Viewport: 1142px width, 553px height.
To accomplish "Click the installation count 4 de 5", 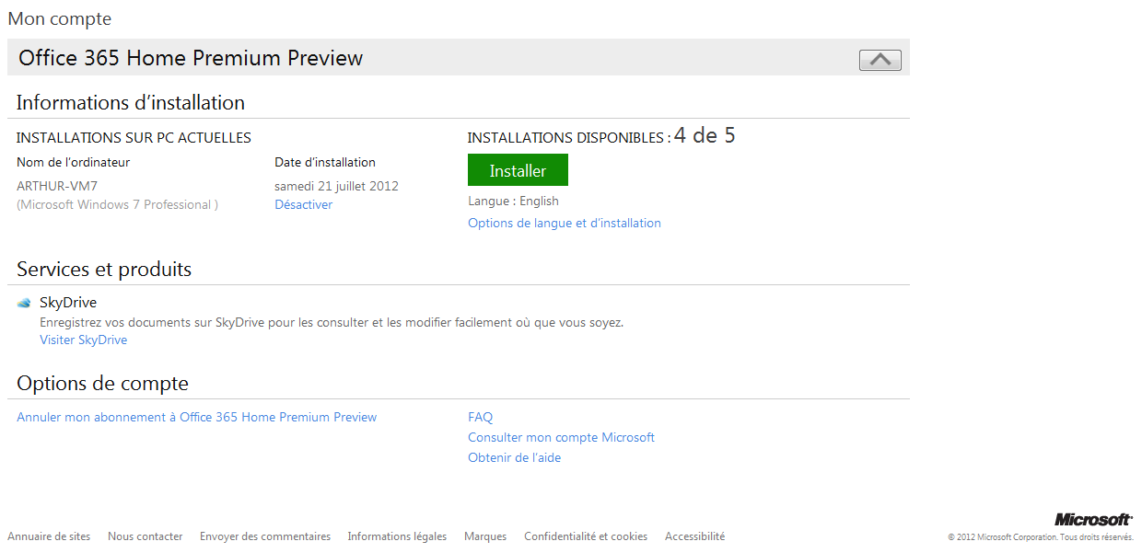I will pos(705,136).
